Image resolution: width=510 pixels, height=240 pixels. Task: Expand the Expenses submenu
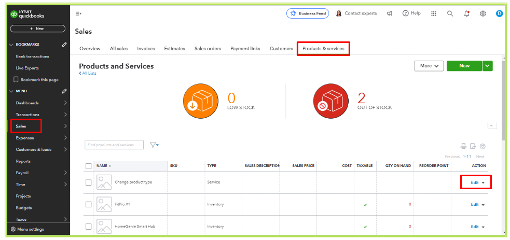point(65,138)
